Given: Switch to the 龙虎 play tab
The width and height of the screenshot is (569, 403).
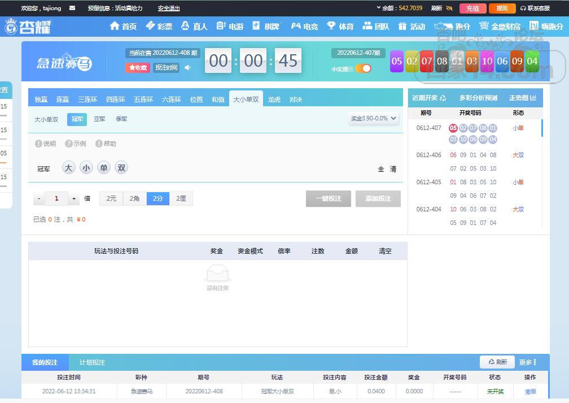Looking at the screenshot, I should (274, 99).
